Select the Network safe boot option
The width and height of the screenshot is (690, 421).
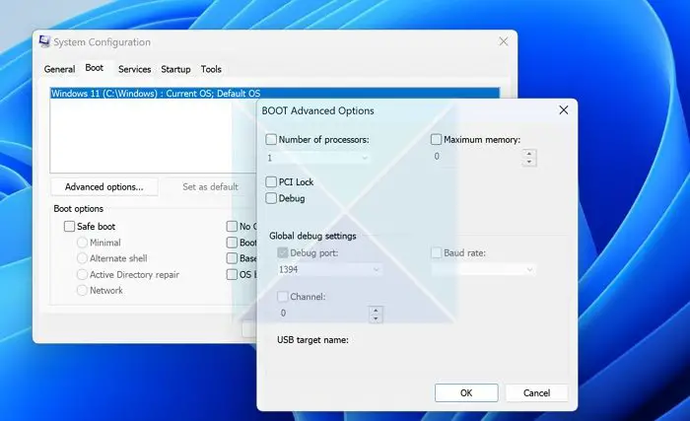click(82, 291)
